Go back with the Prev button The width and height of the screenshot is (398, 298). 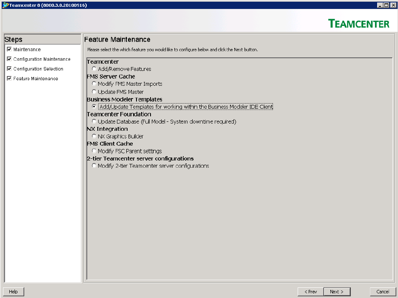[311, 292]
